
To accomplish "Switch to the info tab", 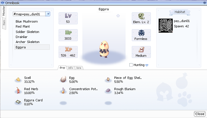I will tap(70, 68).
